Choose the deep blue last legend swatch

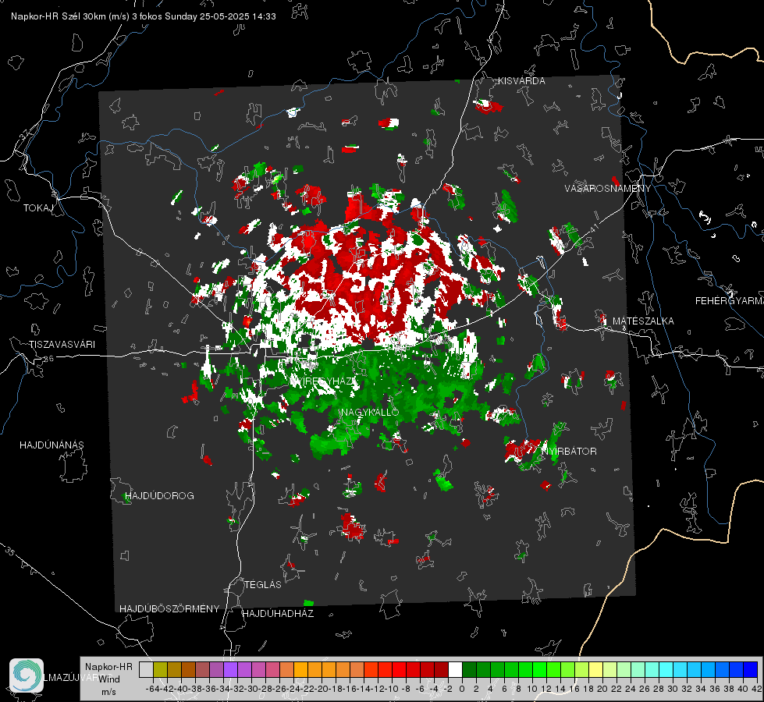pos(751,669)
